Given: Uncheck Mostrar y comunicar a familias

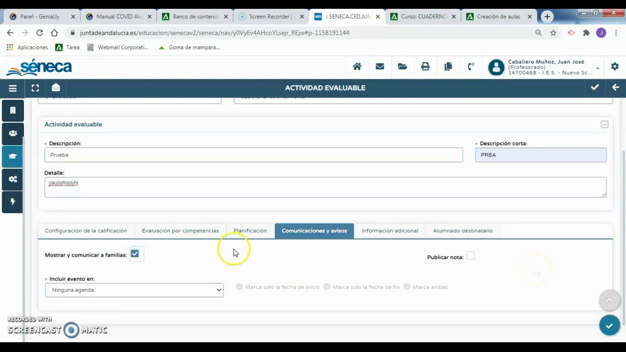Looking at the screenshot, I should (x=135, y=254).
